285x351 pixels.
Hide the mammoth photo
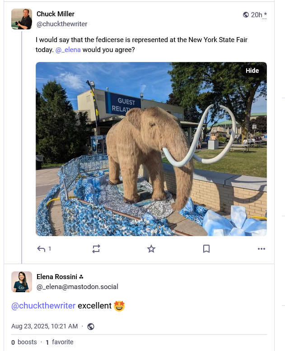(x=252, y=71)
